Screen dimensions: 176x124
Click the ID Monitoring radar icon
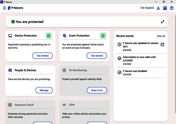click(64, 70)
